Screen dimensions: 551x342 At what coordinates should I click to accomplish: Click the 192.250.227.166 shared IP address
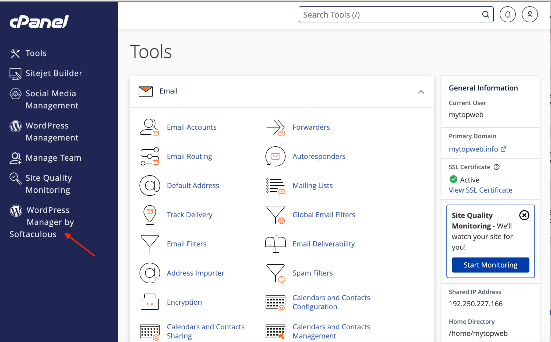pos(475,304)
